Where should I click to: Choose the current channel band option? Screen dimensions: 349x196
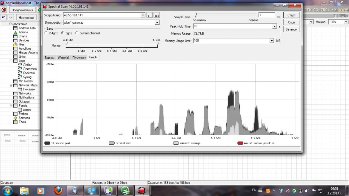(77, 33)
